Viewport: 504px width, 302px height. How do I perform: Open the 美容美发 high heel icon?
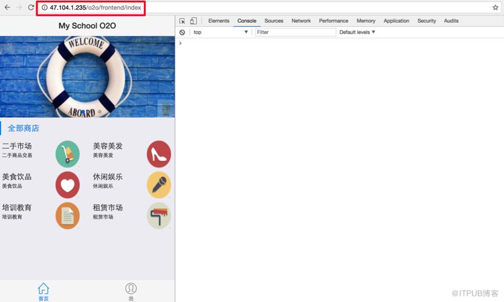coord(159,154)
